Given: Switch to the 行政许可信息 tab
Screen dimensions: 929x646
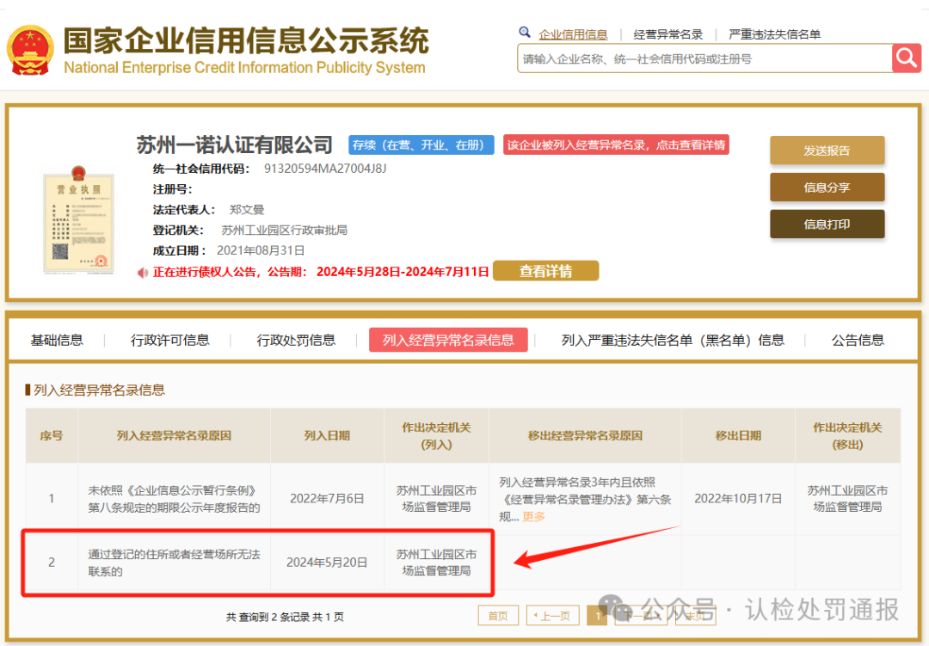Looking at the screenshot, I should pyautogui.click(x=170, y=340).
